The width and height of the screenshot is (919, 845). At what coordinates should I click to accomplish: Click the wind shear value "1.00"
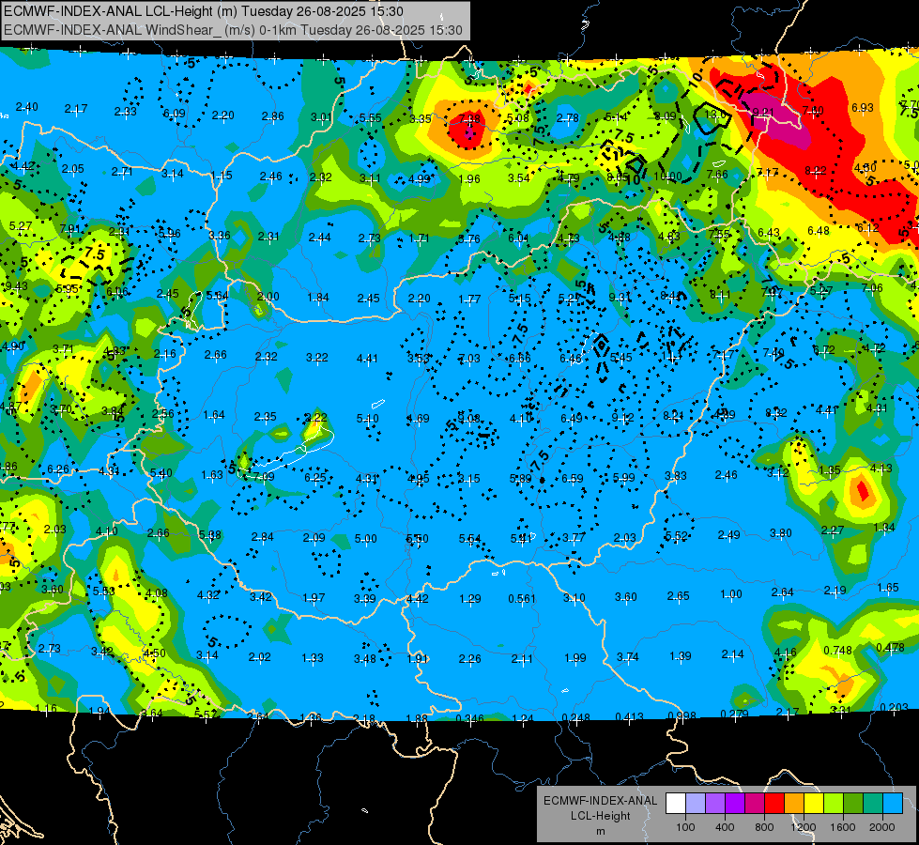click(x=731, y=594)
